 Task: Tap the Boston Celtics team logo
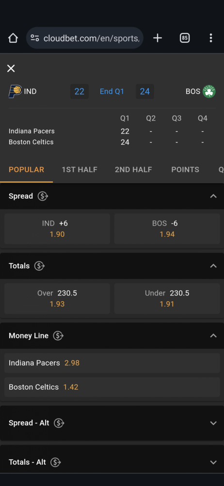(209, 91)
